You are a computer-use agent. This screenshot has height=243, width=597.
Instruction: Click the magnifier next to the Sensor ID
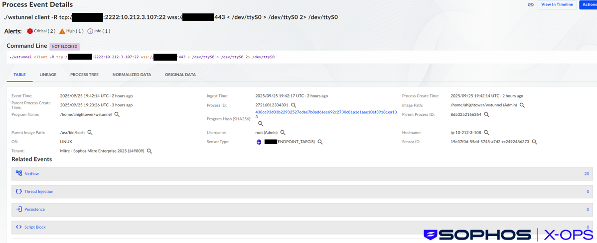534,142
